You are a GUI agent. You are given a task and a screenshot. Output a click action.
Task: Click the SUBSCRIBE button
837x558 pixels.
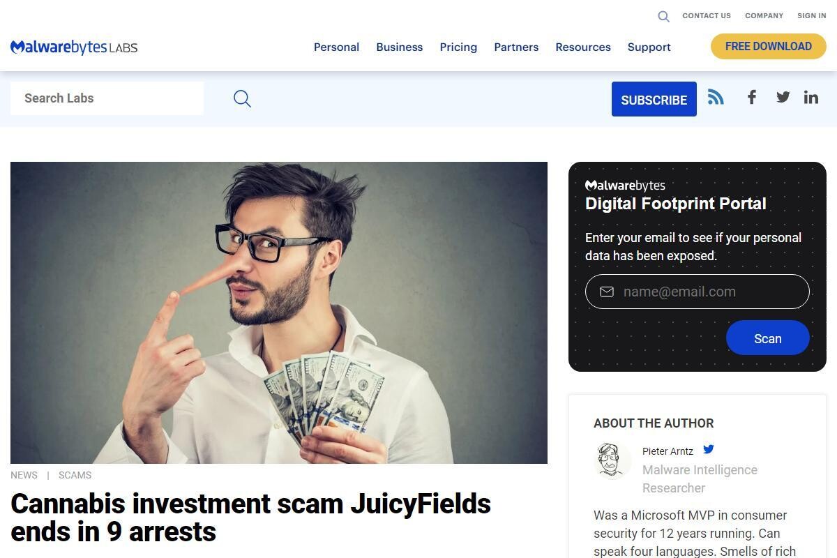click(x=654, y=99)
